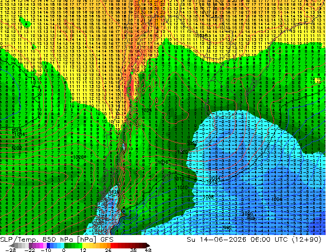The image size is (326, 252).
Task: Pick the dark green legend swatch right of 0
Action: (x=66, y=245)
